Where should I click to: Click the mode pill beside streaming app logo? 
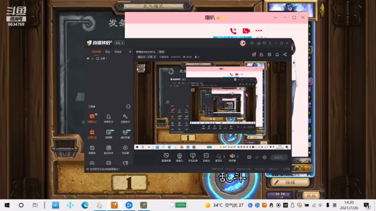pos(119,43)
